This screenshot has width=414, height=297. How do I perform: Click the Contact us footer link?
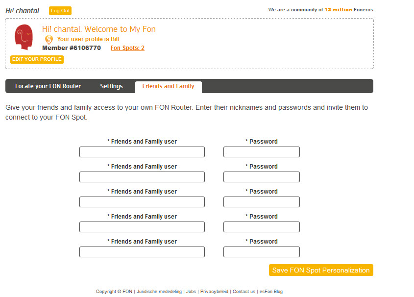[244, 292]
